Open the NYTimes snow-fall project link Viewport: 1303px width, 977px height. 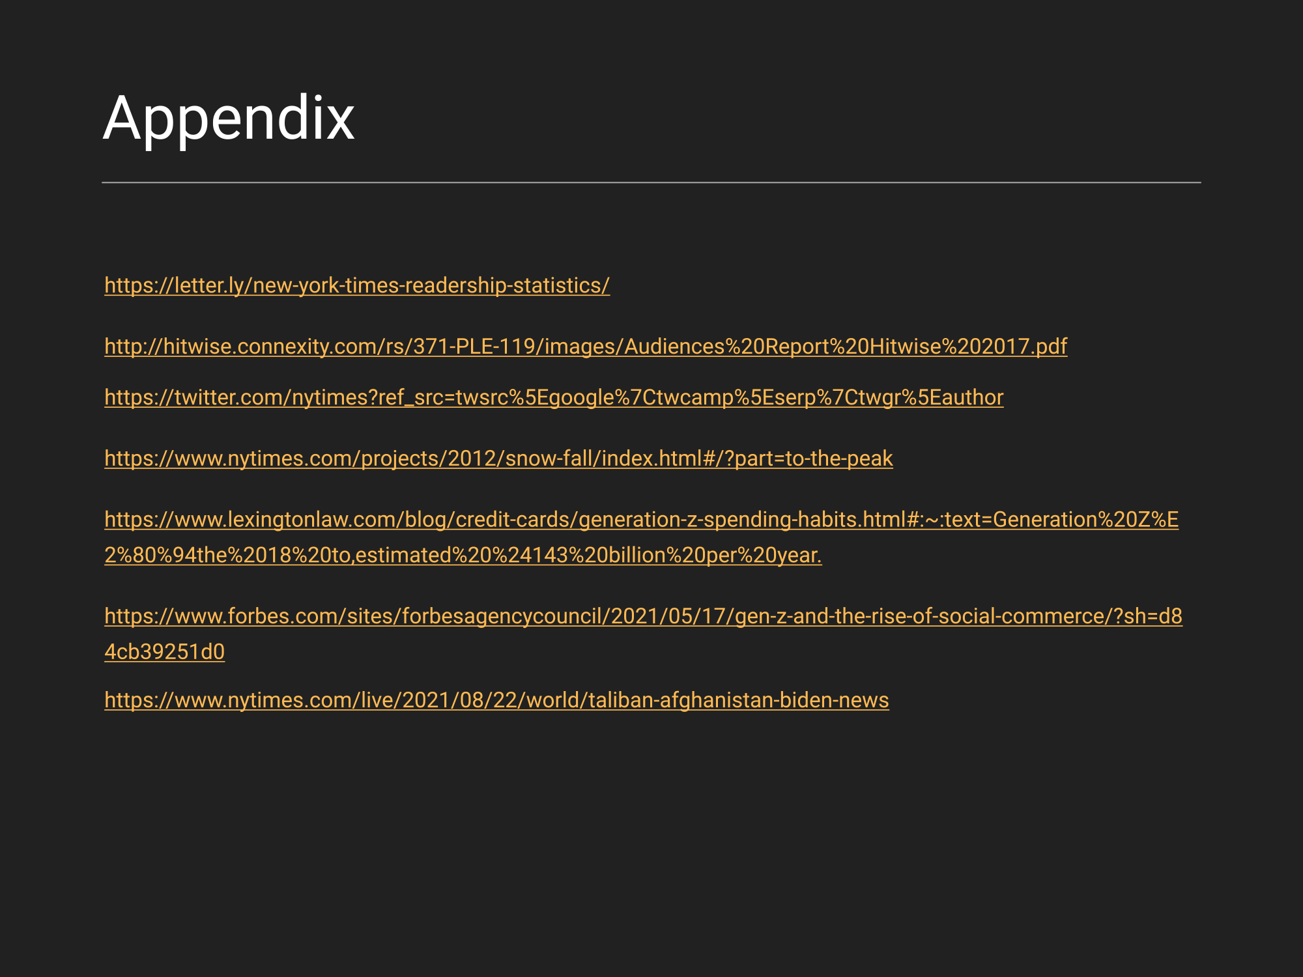coord(498,459)
